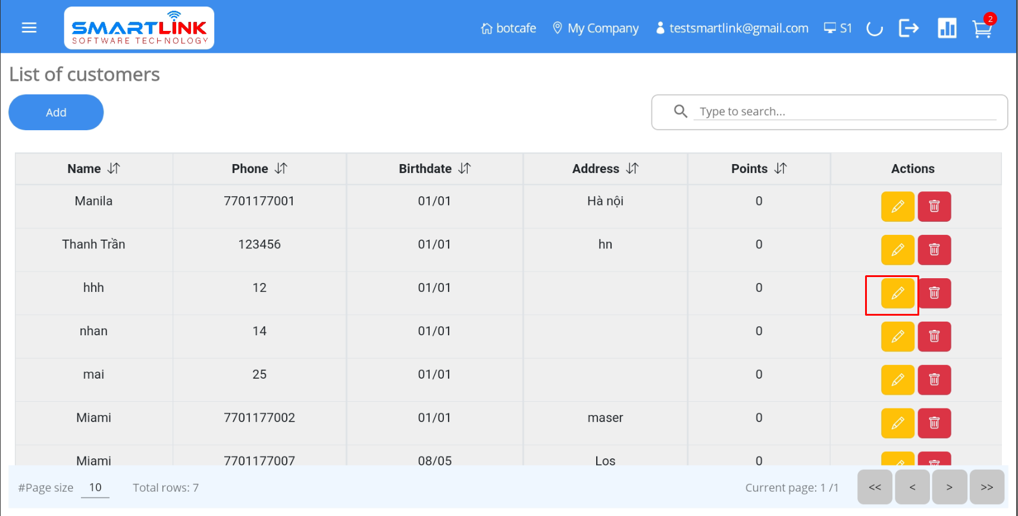The width and height of the screenshot is (1018, 516).
Task: Click the logout icon in header
Action: coord(909,28)
